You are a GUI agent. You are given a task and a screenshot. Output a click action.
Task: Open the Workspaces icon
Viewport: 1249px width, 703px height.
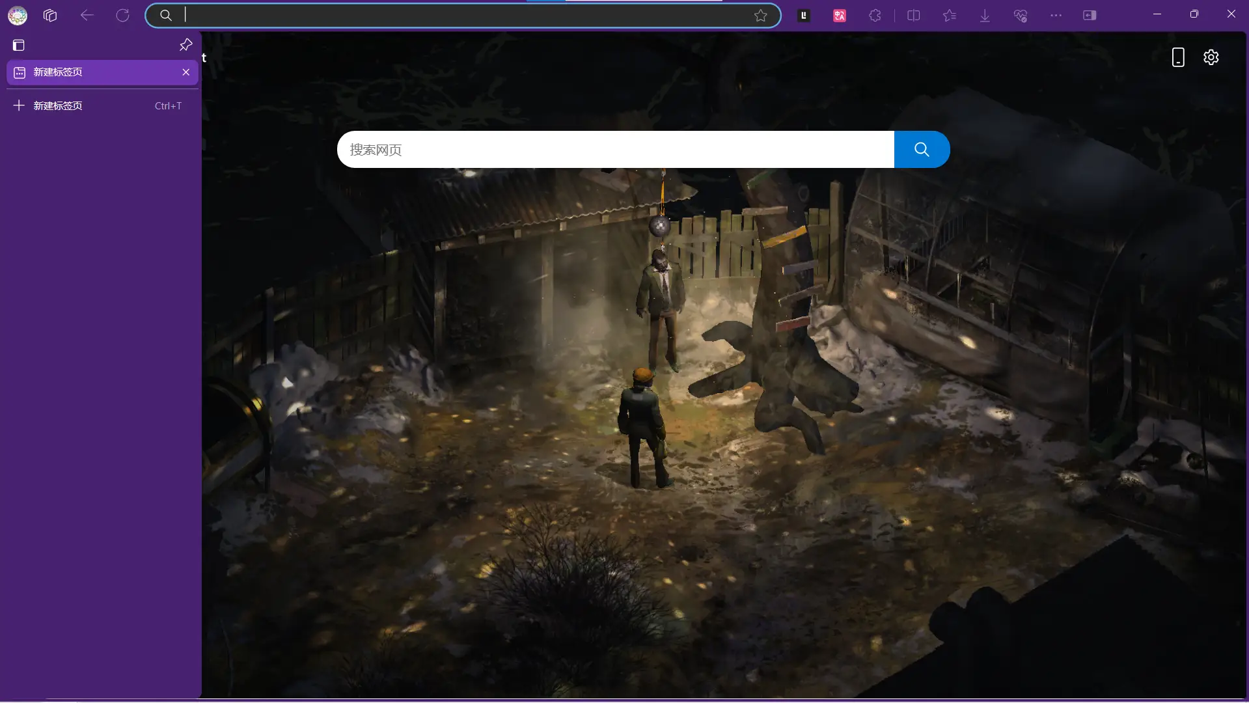click(x=50, y=15)
